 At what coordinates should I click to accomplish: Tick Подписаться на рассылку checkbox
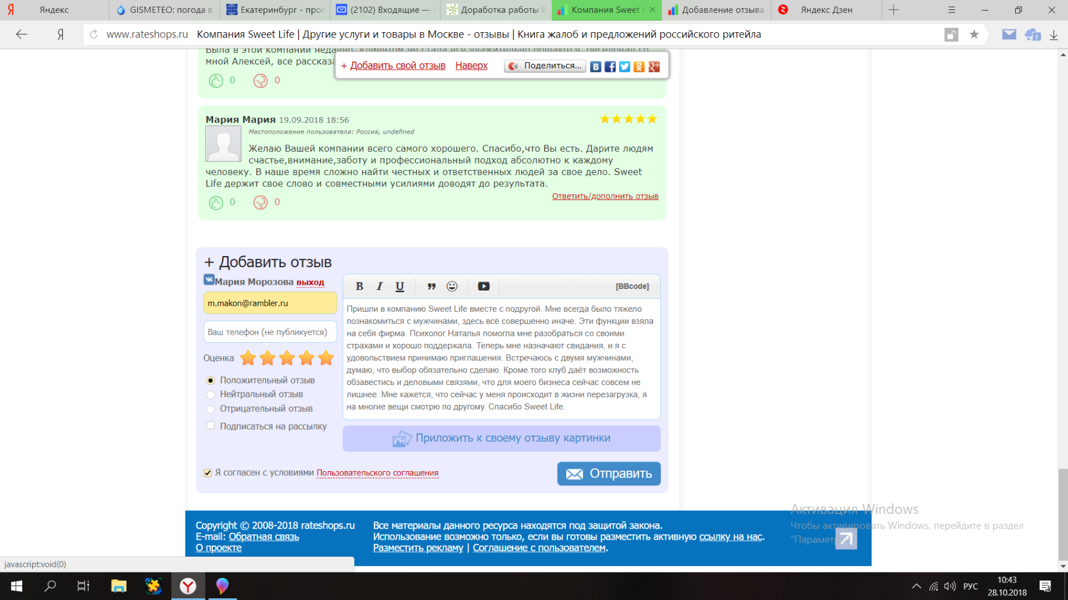coord(211,426)
